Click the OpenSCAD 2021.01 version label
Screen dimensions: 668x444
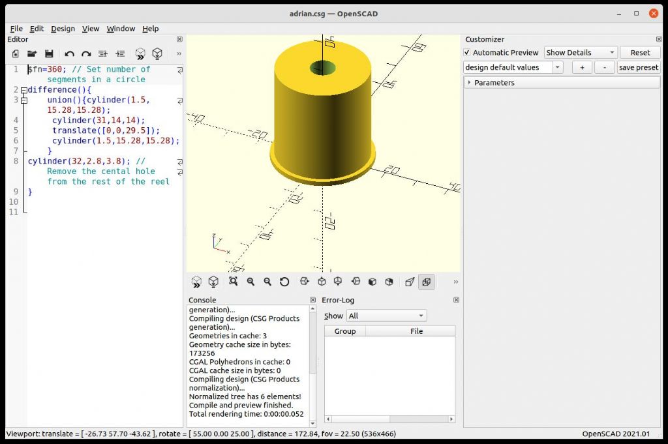click(x=616, y=434)
